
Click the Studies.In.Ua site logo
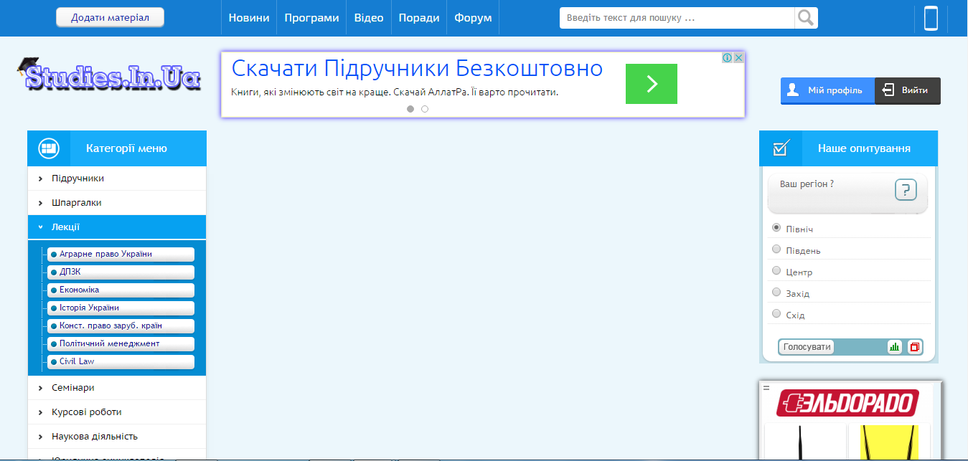tap(108, 75)
